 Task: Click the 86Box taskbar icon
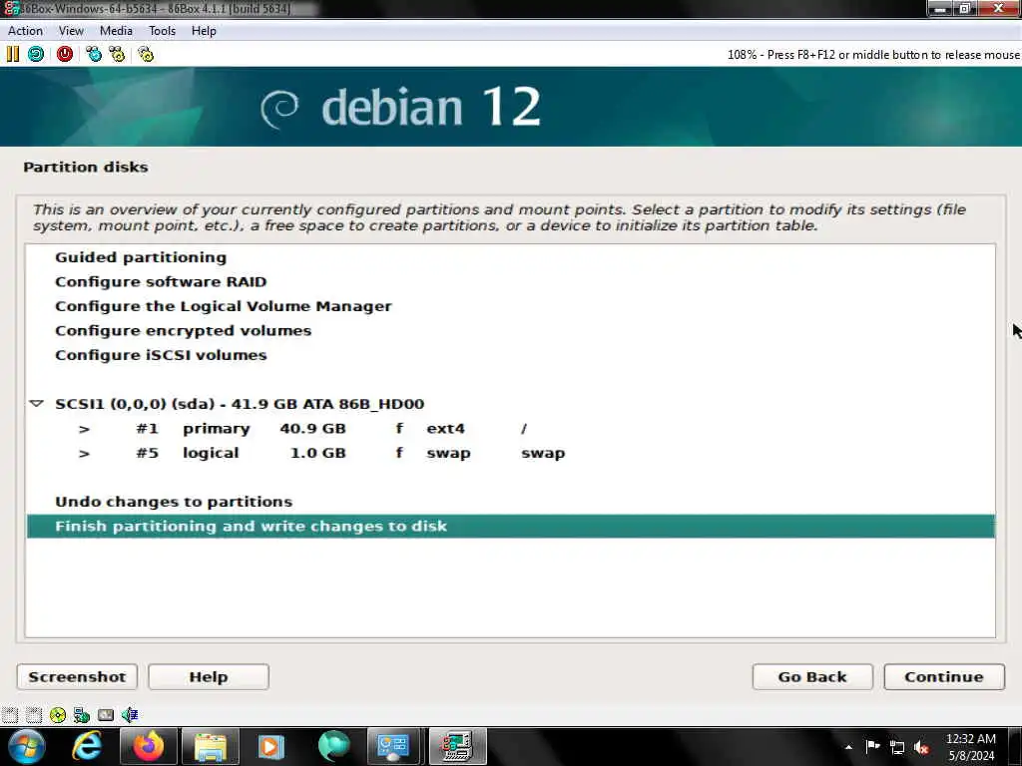click(x=457, y=746)
